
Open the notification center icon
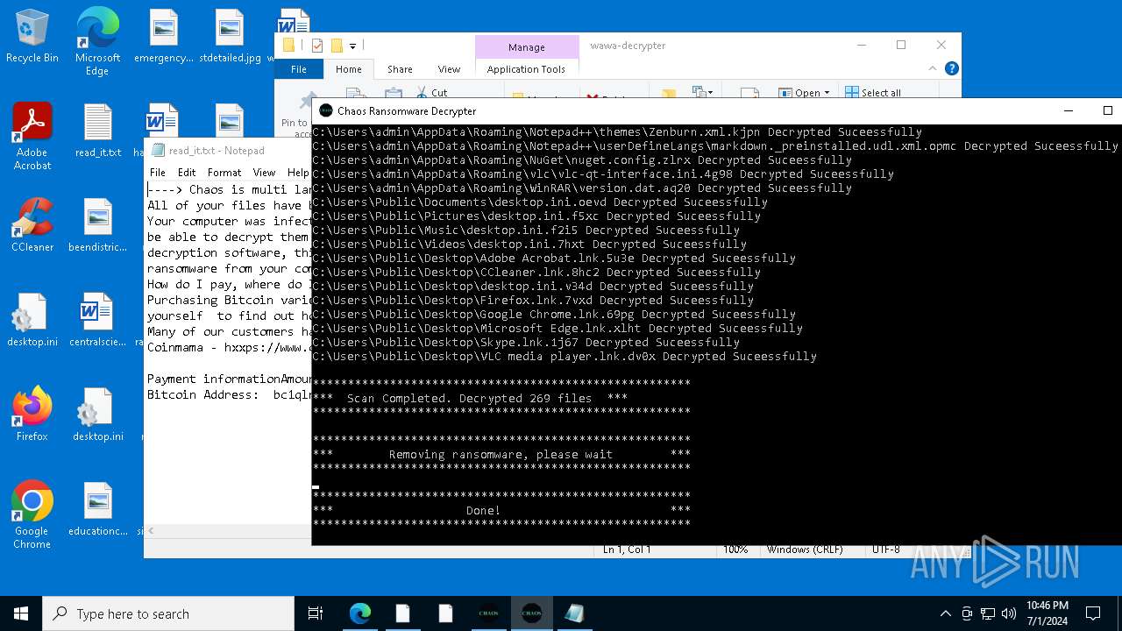click(x=1093, y=613)
